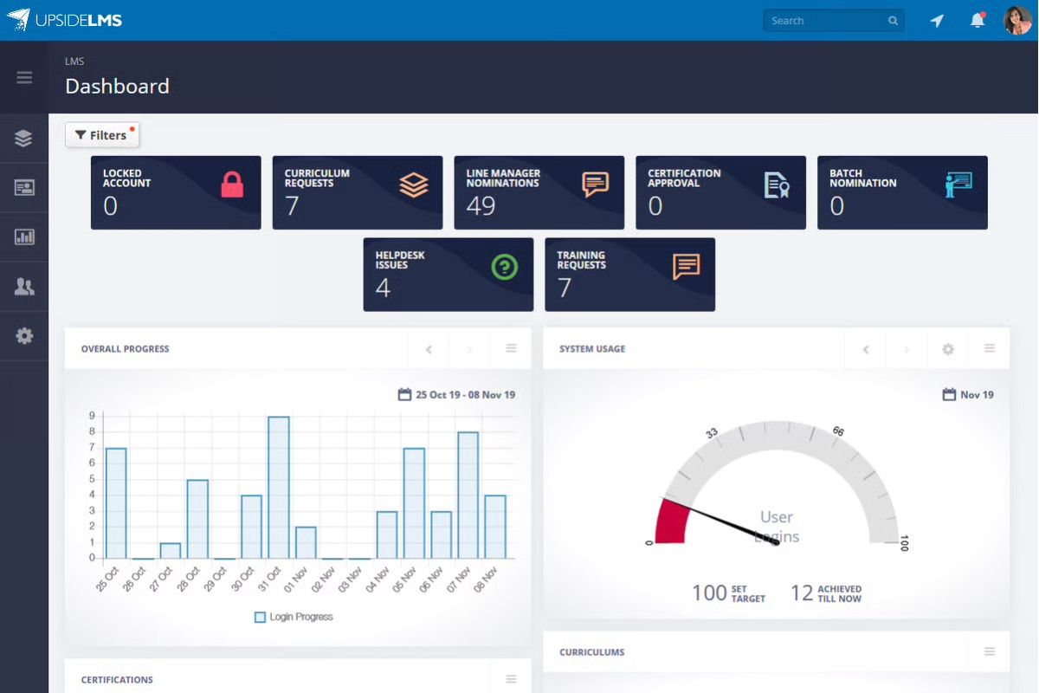1039x693 pixels.
Task: Click the red segment of the gauge
Action: 673,521
